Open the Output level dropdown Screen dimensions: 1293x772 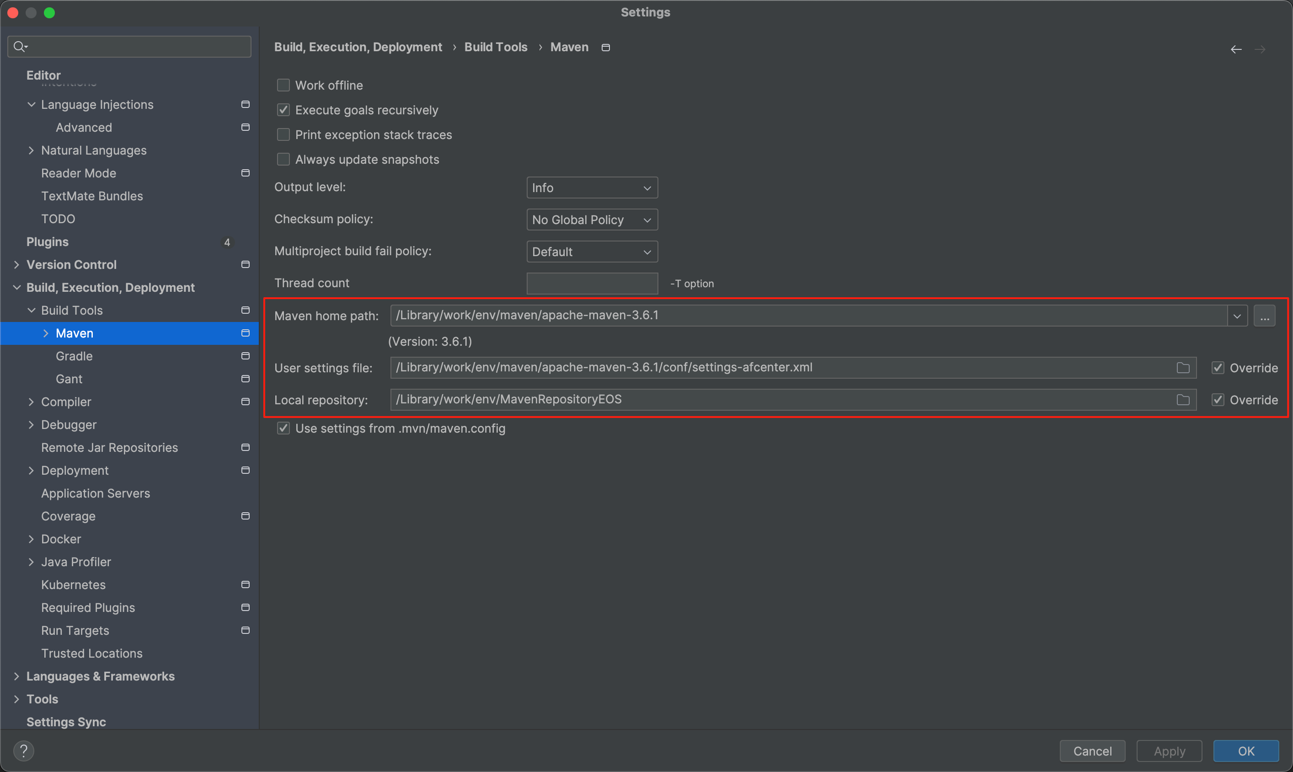pyautogui.click(x=592, y=188)
